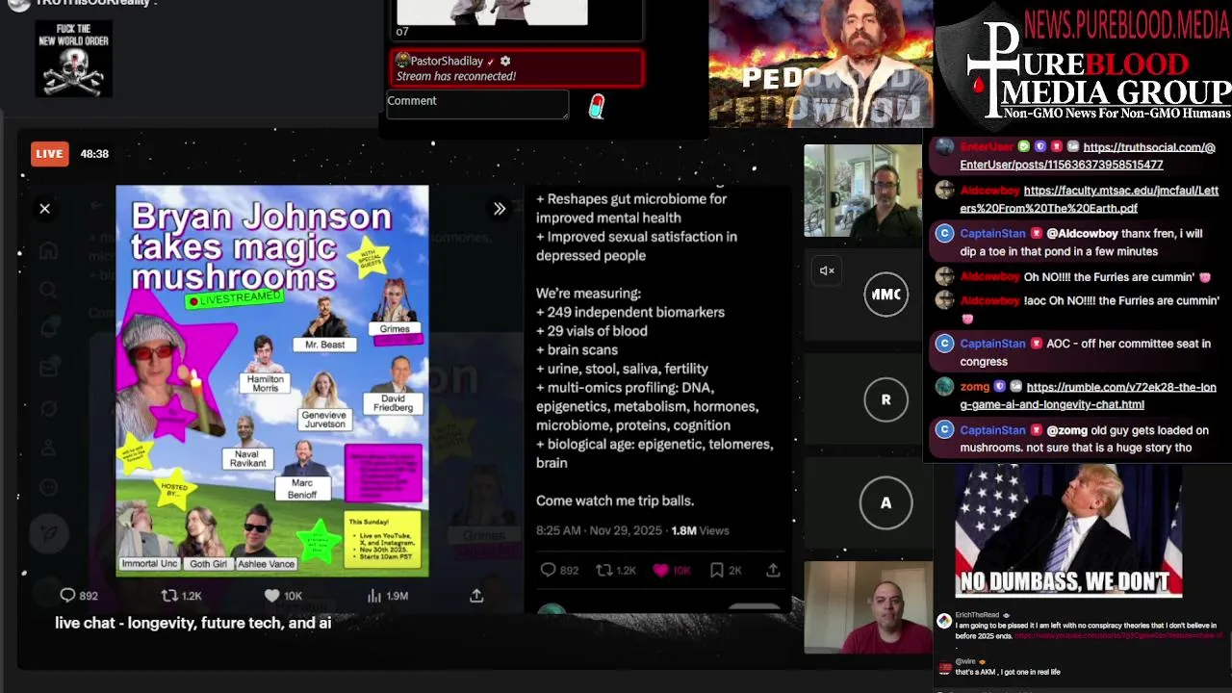Click '+ 249 independent biomarkers' line
1232x693 pixels.
tap(630, 312)
